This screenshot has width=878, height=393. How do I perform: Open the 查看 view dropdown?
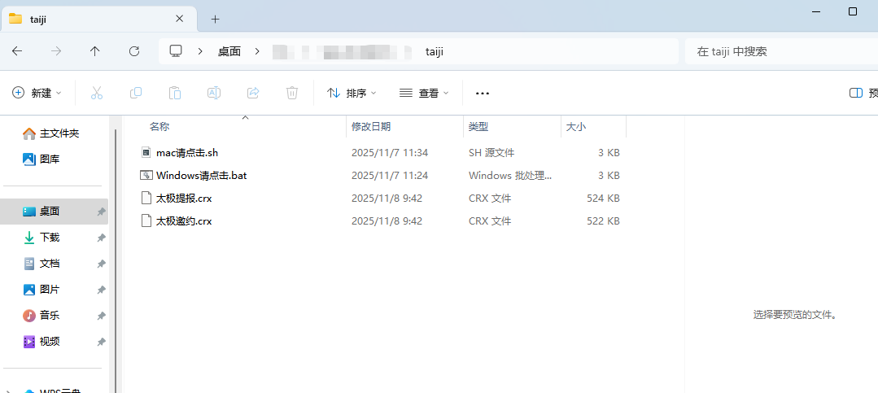(x=424, y=93)
